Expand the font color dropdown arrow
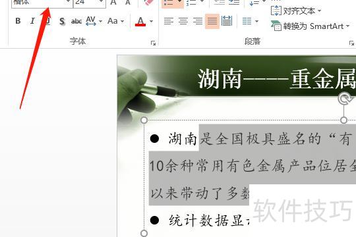Image resolution: width=356 pixels, height=237 pixels. tap(151, 22)
